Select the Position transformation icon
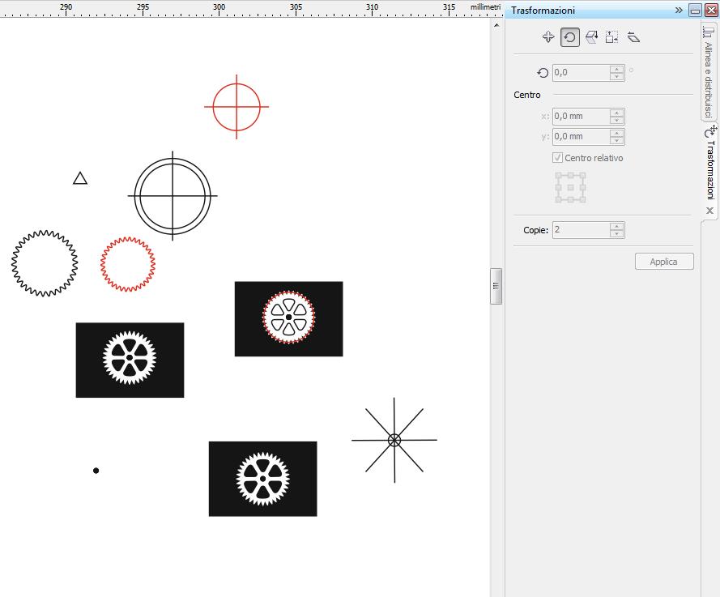The width and height of the screenshot is (720, 597). point(548,37)
